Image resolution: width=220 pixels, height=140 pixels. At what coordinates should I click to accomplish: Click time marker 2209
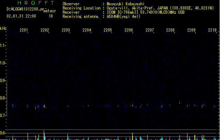coord(191,30)
